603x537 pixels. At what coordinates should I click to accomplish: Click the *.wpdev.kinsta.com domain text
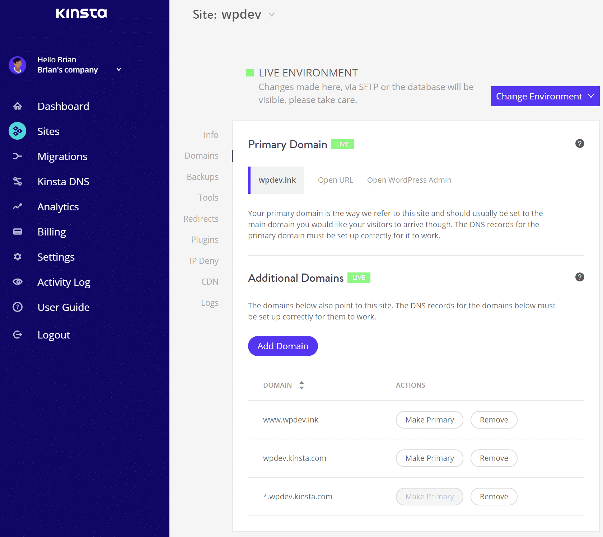(298, 496)
